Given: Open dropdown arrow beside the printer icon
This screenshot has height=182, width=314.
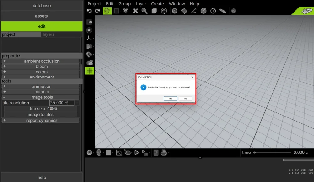Looking at the screenshot, I should click(x=168, y=153).
